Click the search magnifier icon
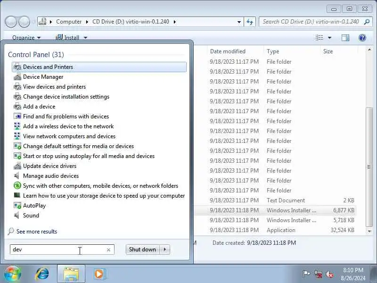Viewport: 377px width, 283px height. click(x=367, y=22)
